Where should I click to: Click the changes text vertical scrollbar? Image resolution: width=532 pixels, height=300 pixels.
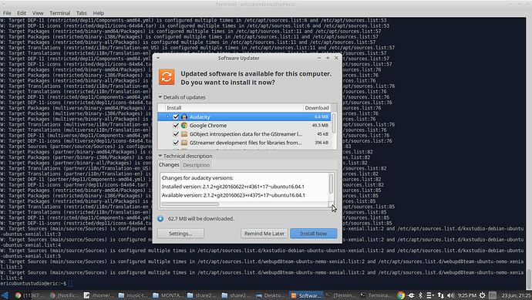(x=331, y=184)
